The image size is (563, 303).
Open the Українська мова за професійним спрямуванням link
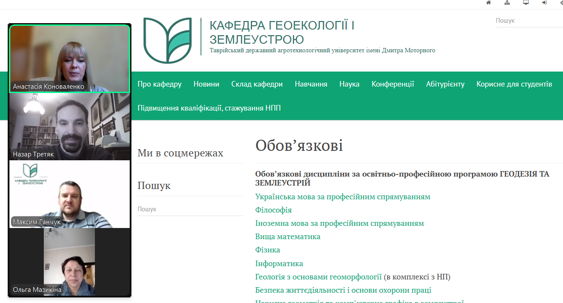[343, 197]
